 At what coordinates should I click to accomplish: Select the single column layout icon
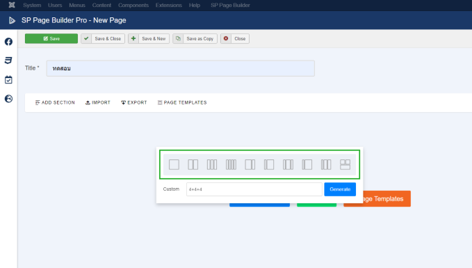[x=174, y=164]
